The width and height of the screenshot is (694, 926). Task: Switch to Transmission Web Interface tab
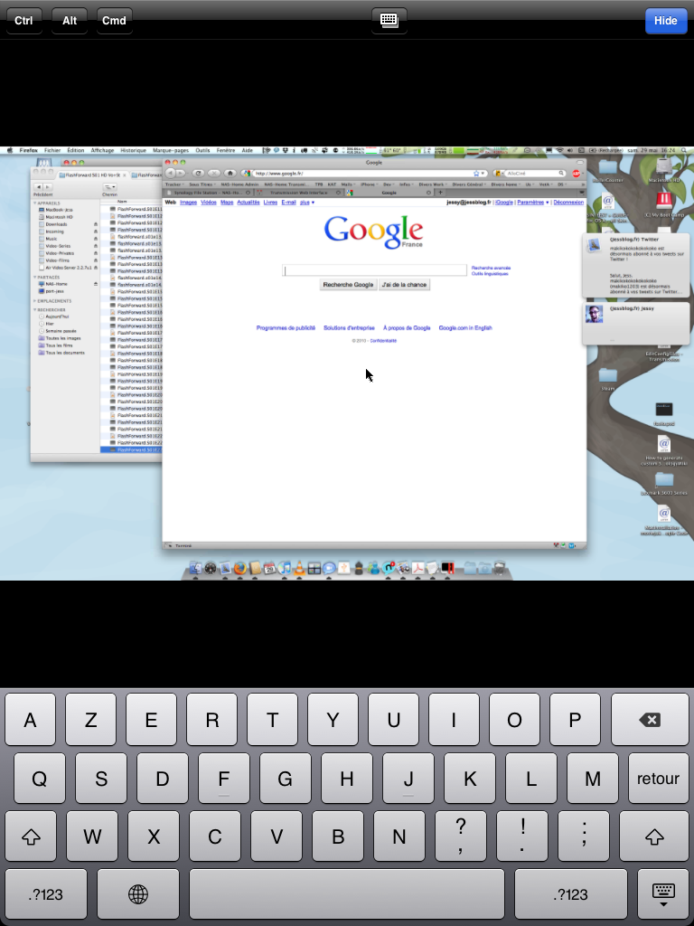pyautogui.click(x=299, y=193)
